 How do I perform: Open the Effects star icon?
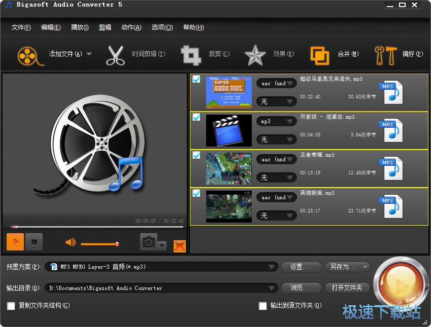tap(255, 55)
